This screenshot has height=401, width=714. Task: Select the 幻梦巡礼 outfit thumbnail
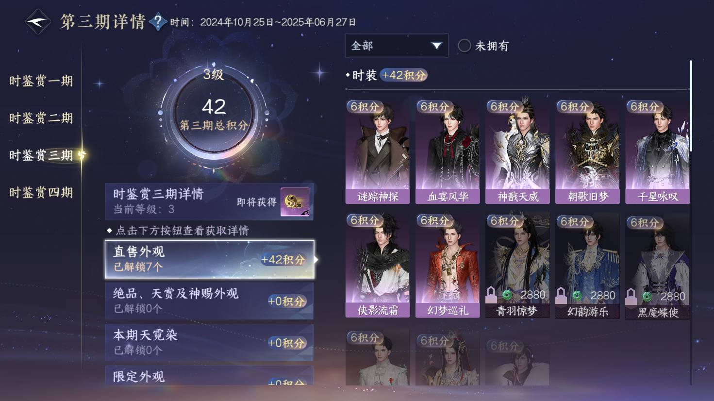448,265
